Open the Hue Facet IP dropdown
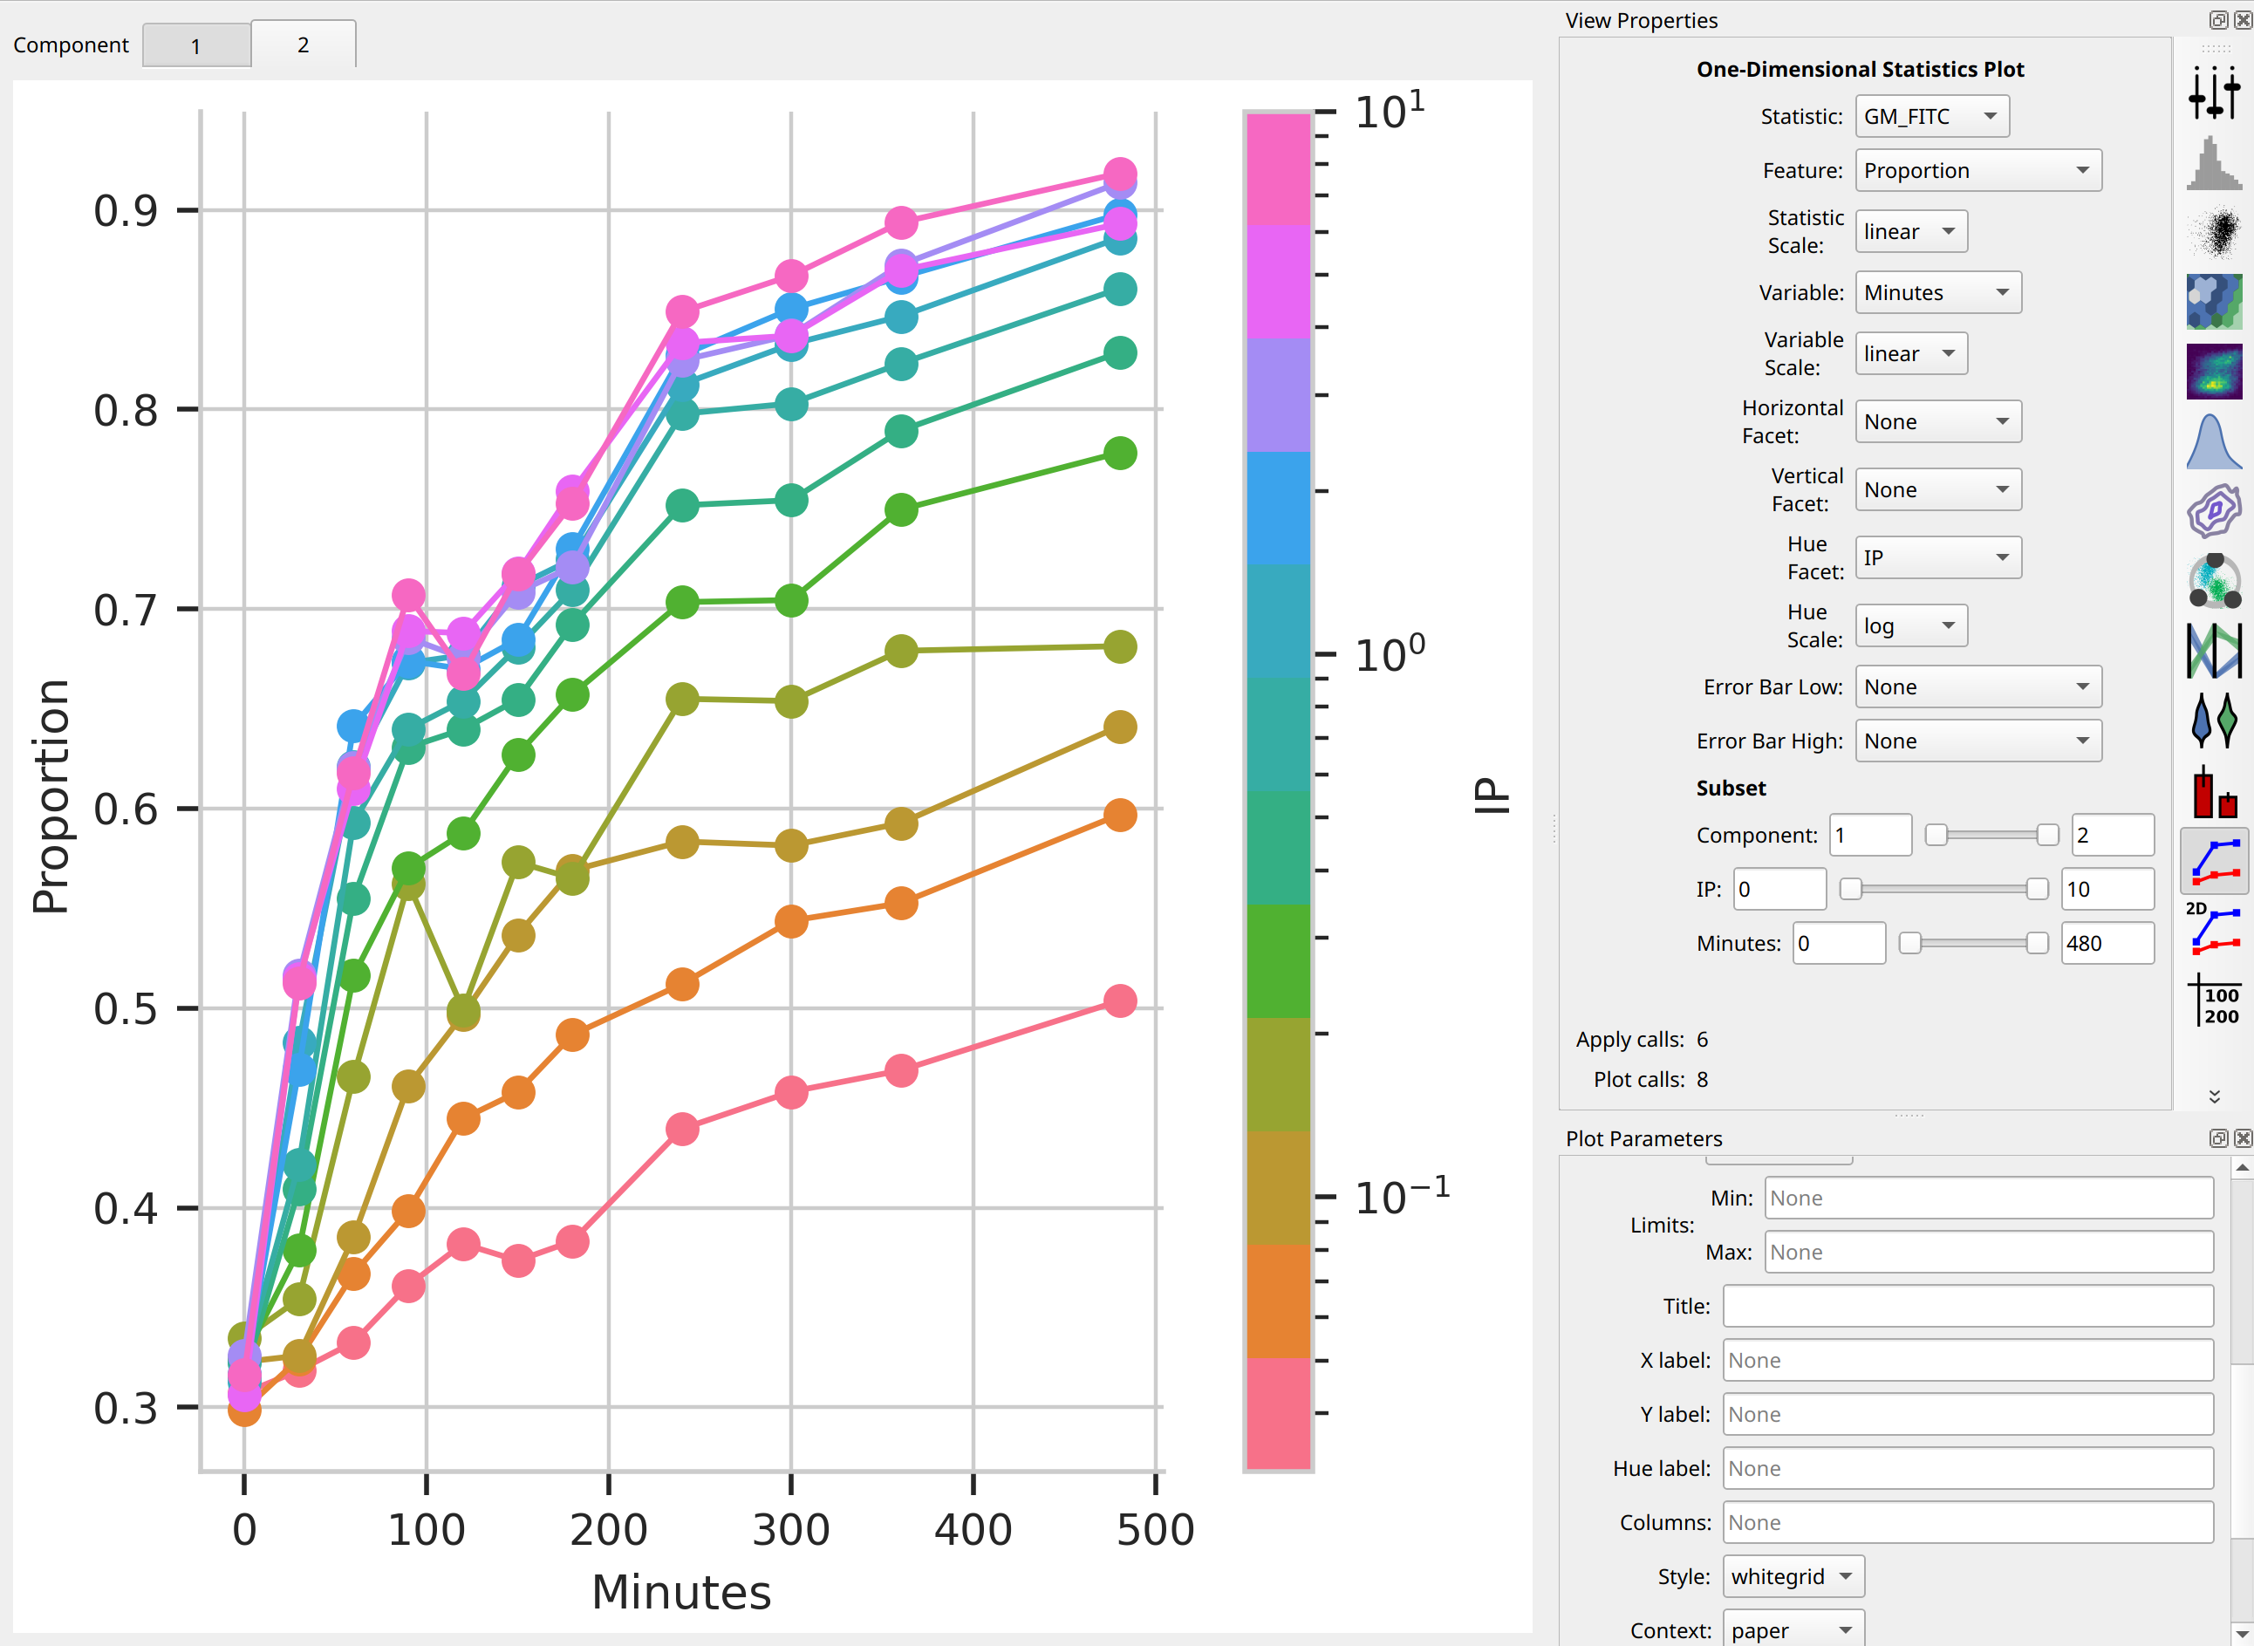The height and width of the screenshot is (1646, 2254). [x=1938, y=558]
